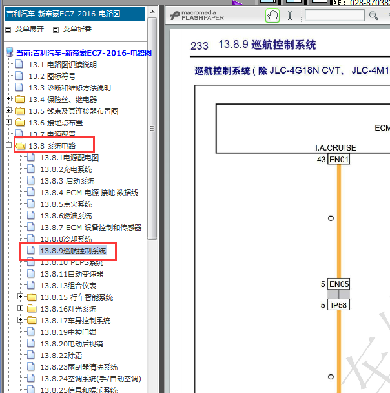Click the page icon of 13.8.19中控门锁
Viewport: 390px width, 393px height.
tap(31, 332)
